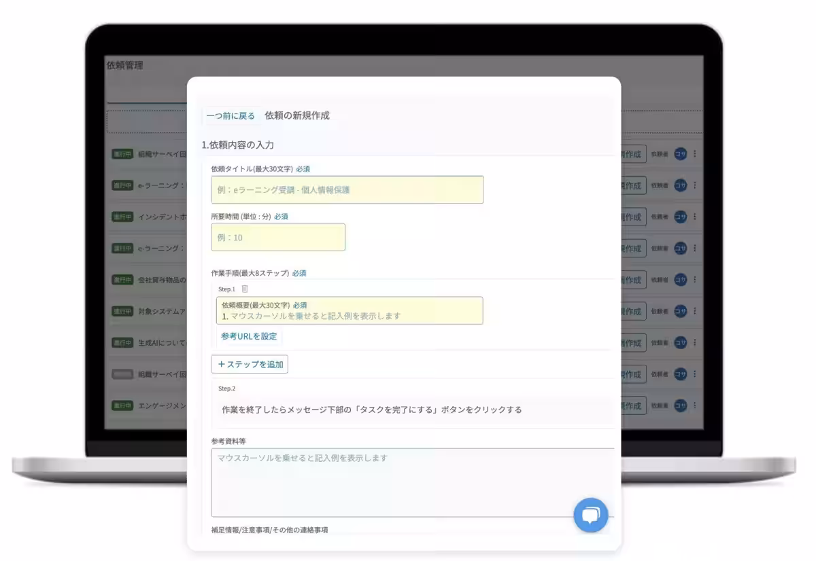Click the Step.2 instruction text
816x561 pixels.
[x=372, y=410]
